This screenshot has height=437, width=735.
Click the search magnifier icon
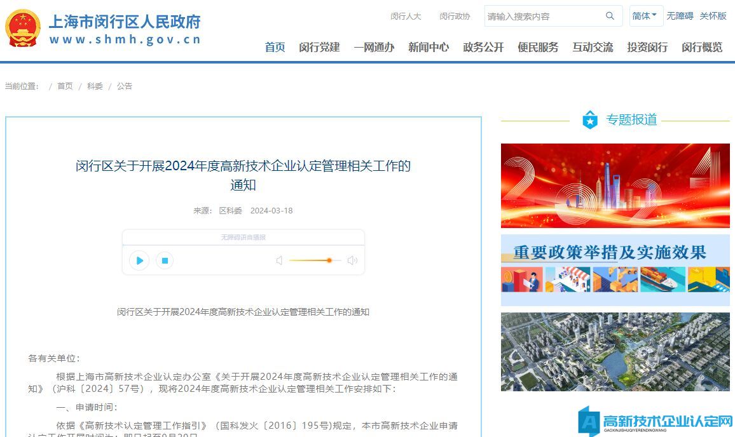(610, 16)
